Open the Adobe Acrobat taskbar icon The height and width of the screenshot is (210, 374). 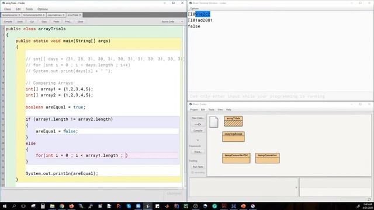(x=224, y=206)
